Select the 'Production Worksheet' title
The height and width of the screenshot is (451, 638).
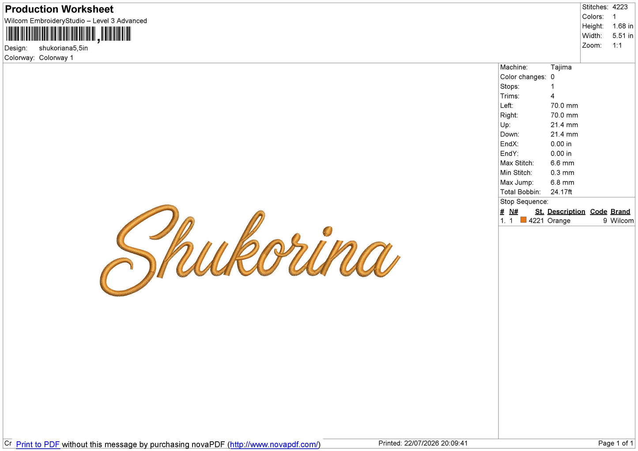pyautogui.click(x=59, y=9)
